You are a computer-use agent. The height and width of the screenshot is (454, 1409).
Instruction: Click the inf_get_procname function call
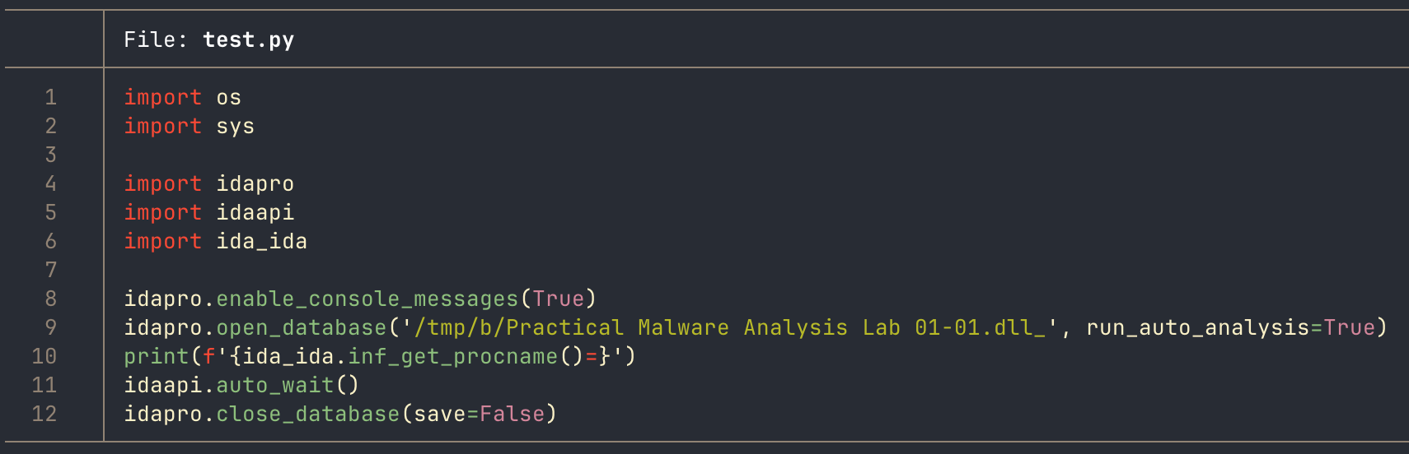click(452, 356)
